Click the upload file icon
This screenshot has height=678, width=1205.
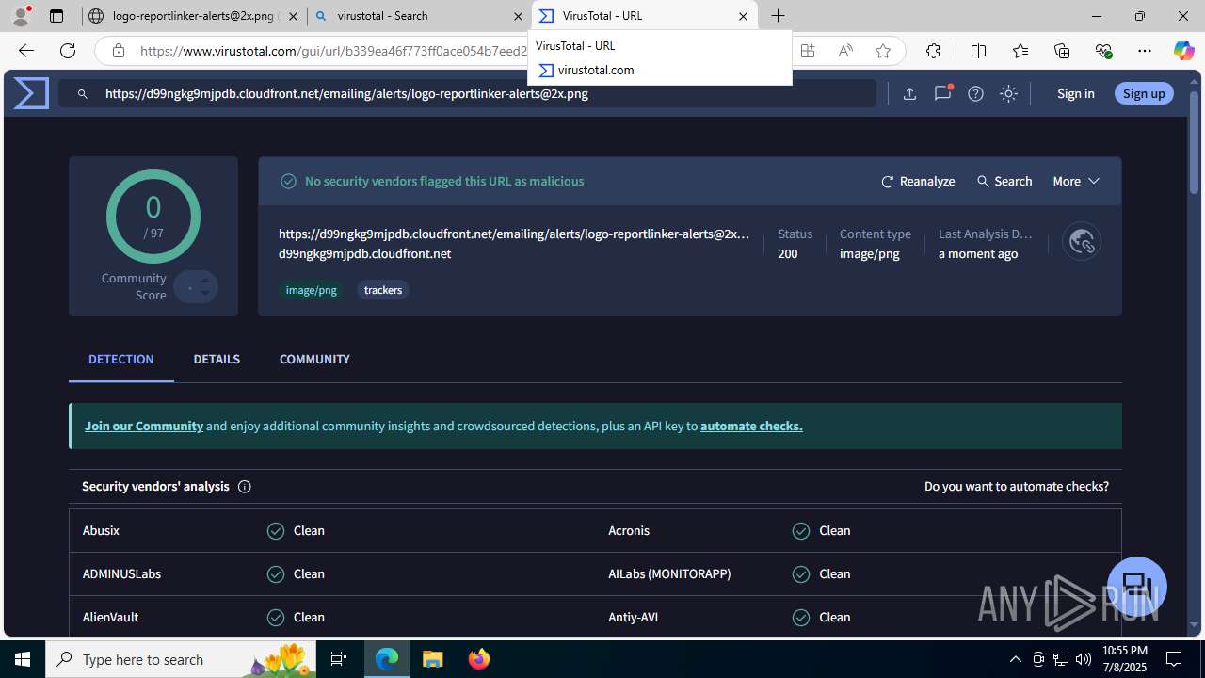(x=909, y=93)
